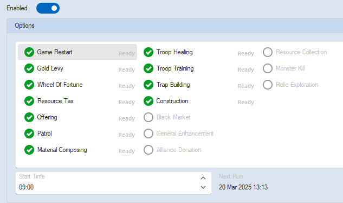This screenshot has height=203, width=343.
Task: Enable the General Enhancement option circle
Action: point(148,134)
